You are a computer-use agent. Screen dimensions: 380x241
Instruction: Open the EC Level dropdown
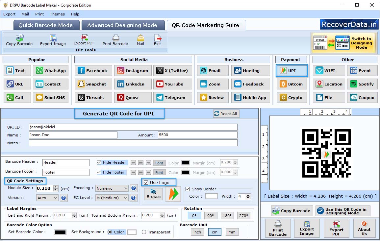click(x=112, y=198)
